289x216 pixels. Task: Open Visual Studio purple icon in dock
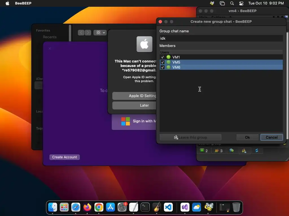pyautogui.click(x=185, y=207)
